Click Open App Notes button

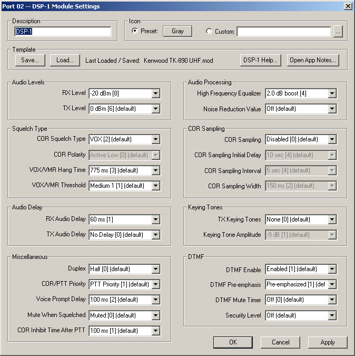tap(312, 60)
